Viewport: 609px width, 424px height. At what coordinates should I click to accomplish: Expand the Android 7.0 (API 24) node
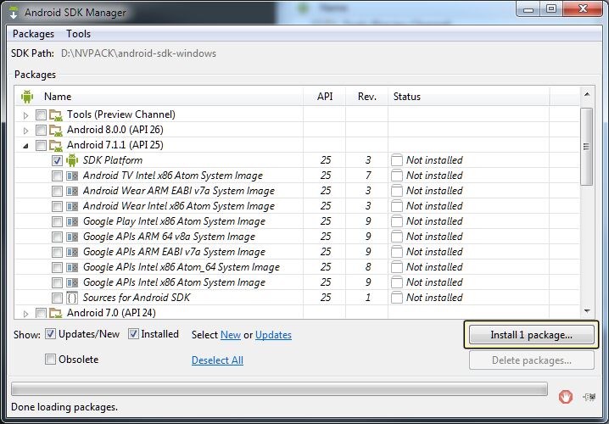click(25, 314)
